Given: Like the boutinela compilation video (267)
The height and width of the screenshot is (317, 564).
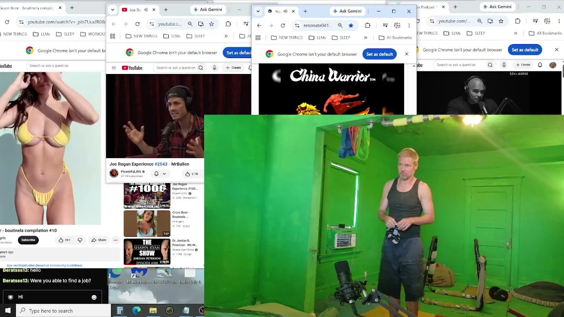Looking at the screenshot, I should 64,240.
